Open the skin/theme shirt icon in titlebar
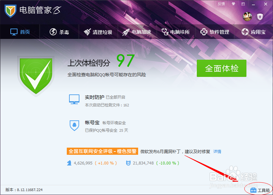The width and height of the screenshot is (273, 195). pos(233,4)
